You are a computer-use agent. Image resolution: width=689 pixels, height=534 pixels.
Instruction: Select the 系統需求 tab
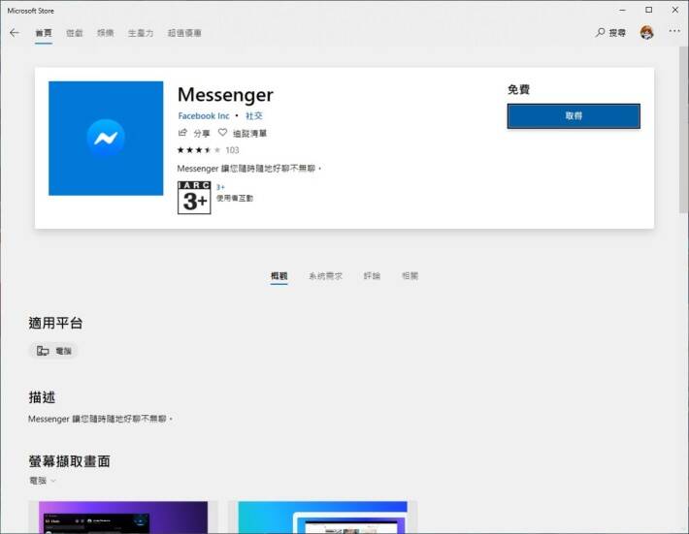tap(325, 276)
